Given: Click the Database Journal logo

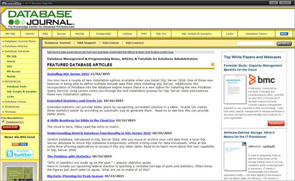Looking at the screenshot, I should click(x=41, y=19).
